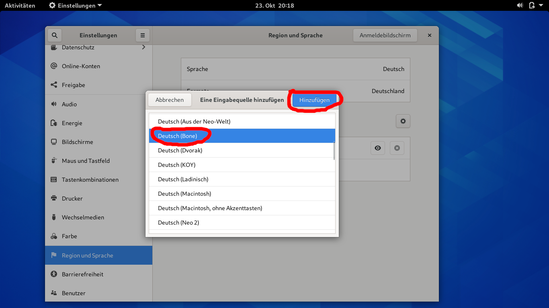The width and height of the screenshot is (549, 308).
Task: Click the Abbrechen button
Action: (170, 100)
